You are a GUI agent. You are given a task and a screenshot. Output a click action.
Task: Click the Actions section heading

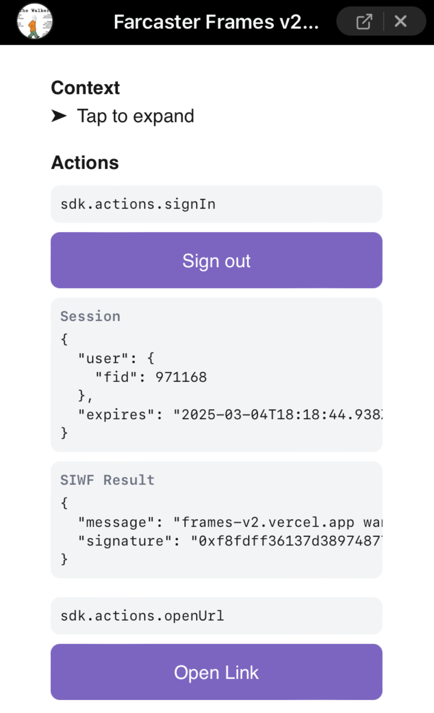point(85,163)
